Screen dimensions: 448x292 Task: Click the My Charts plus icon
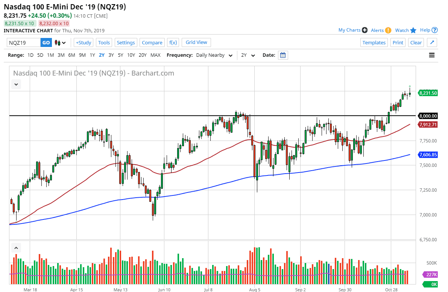click(364, 30)
